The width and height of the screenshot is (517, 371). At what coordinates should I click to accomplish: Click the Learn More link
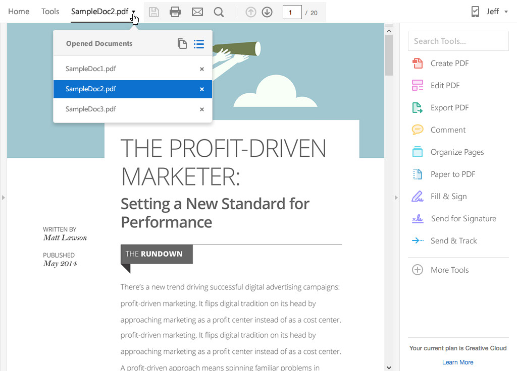coord(457,362)
